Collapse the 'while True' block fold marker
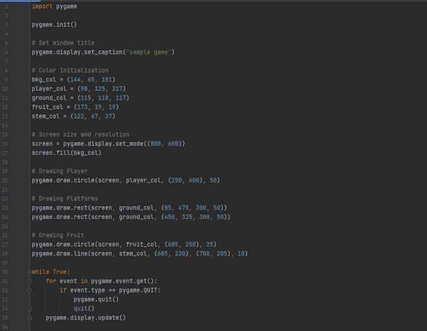The height and width of the screenshot is (331, 427). pyautogui.click(x=29, y=272)
